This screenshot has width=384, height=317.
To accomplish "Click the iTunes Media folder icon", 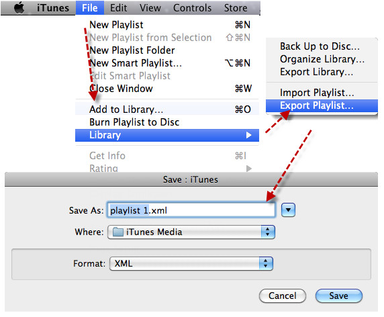I will tap(117, 232).
